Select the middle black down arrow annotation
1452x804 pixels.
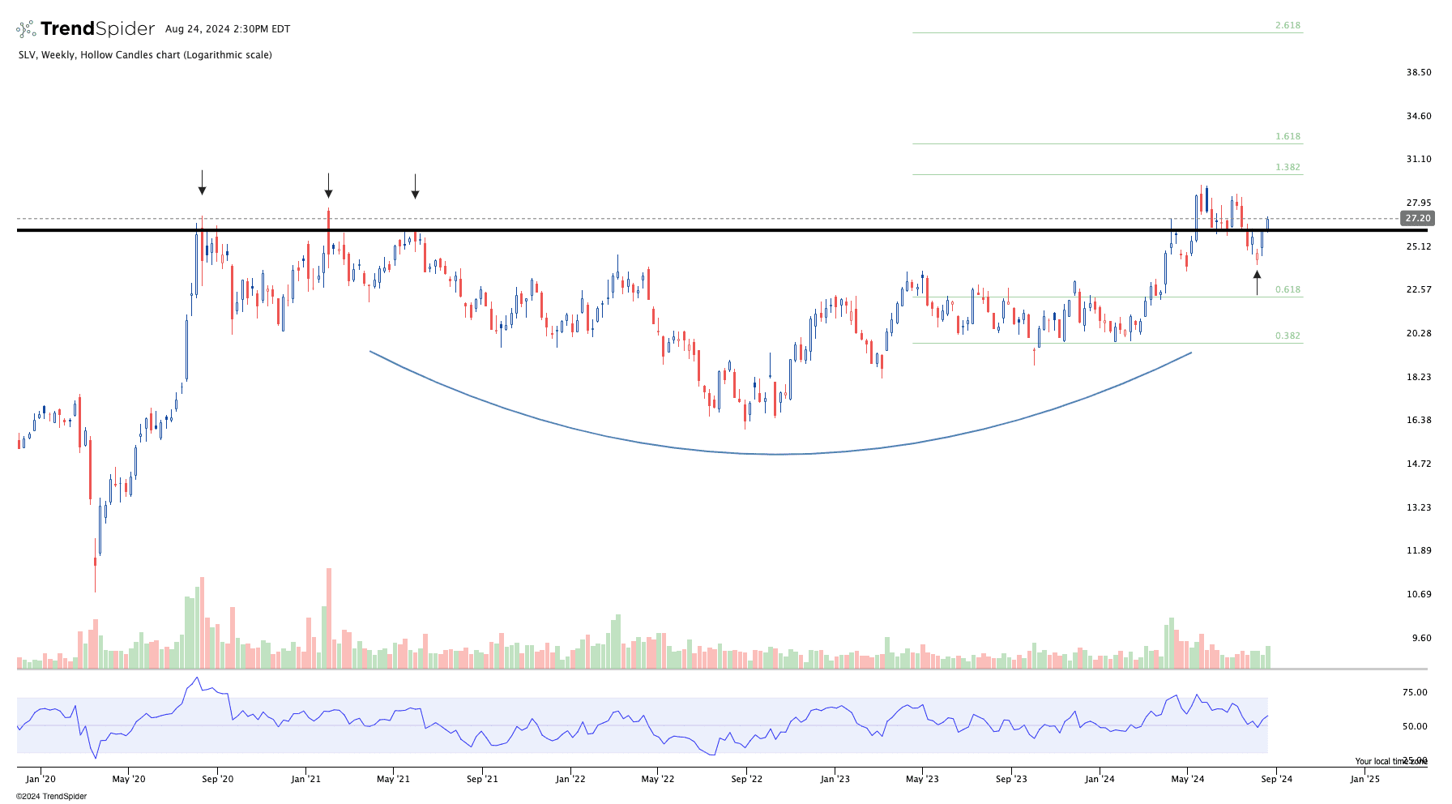328,186
